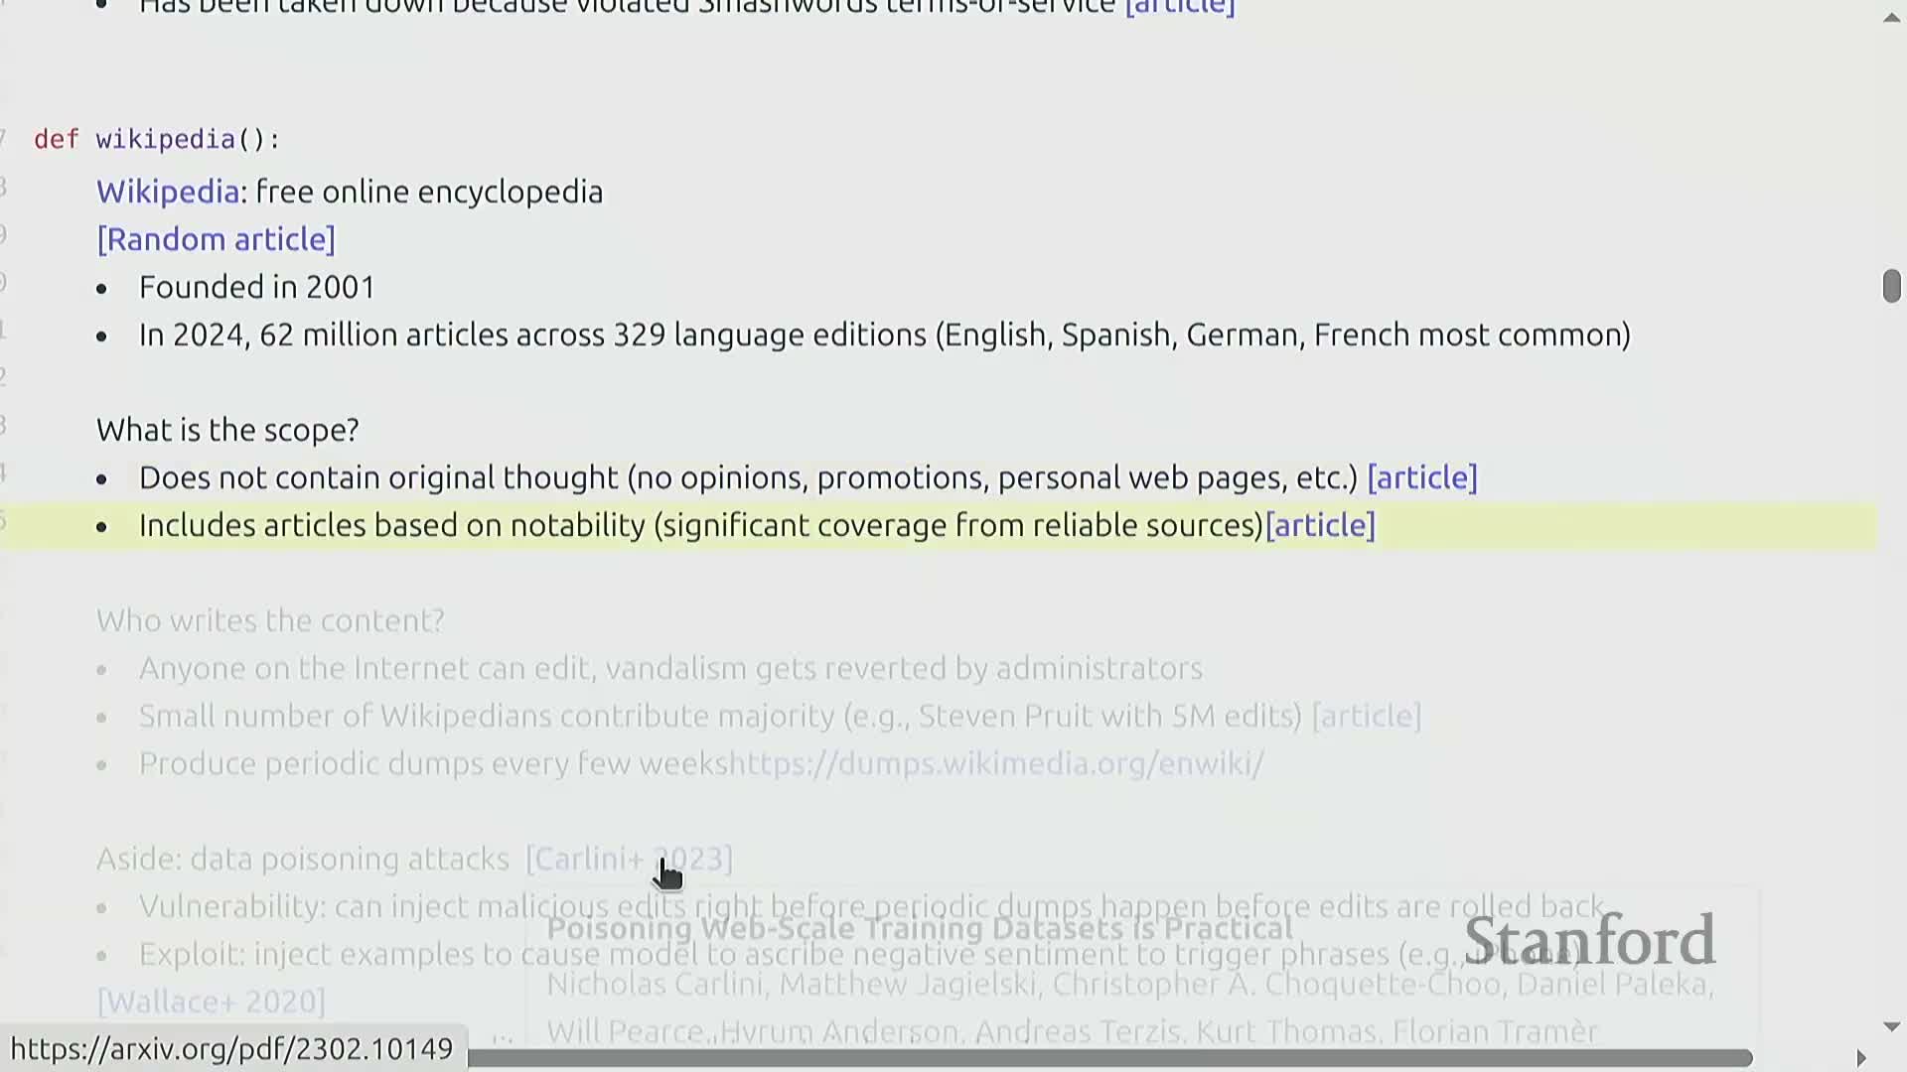This screenshot has height=1072, width=1907.
Task: Open the notability article link
Action: click(x=1320, y=525)
